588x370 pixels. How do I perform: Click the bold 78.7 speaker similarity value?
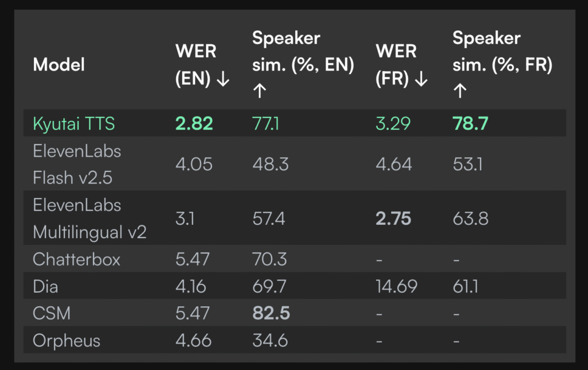[470, 123]
